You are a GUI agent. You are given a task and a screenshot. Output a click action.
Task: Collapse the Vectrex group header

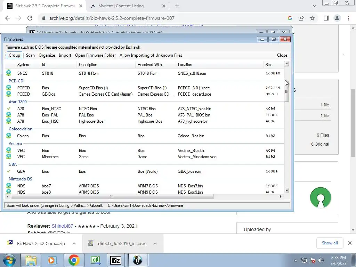click(15, 144)
